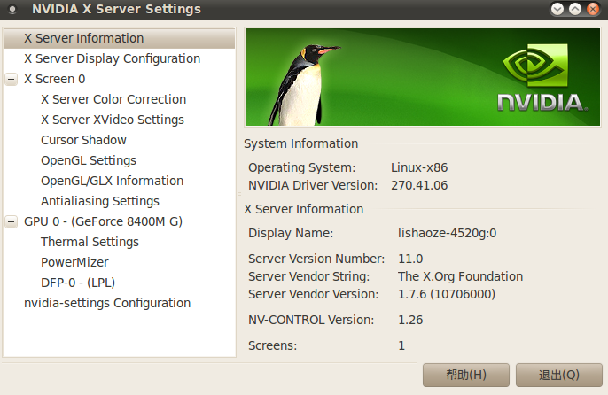Click the pane splitter handle between panels
The image size is (608, 395).
tap(239, 192)
